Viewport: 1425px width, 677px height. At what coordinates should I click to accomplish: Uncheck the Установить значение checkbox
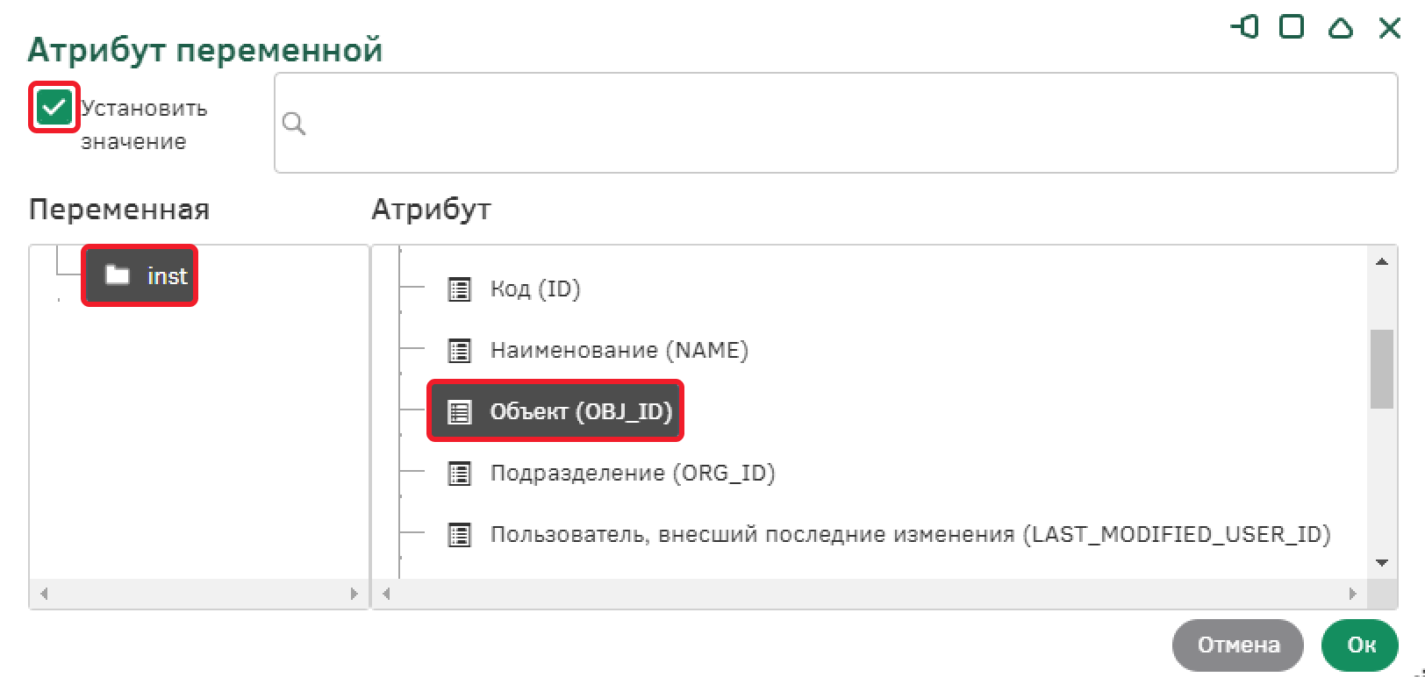(x=54, y=108)
